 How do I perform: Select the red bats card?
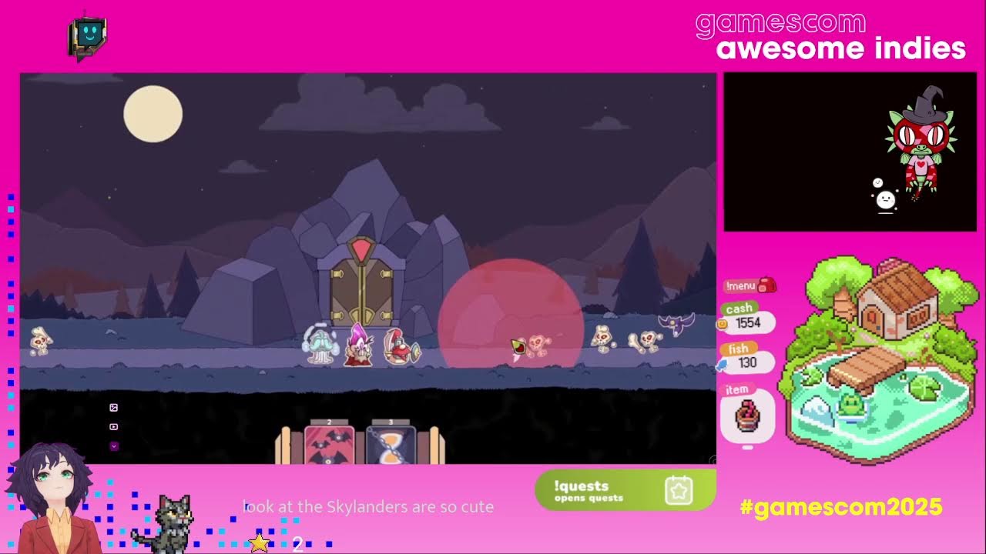tap(330, 445)
